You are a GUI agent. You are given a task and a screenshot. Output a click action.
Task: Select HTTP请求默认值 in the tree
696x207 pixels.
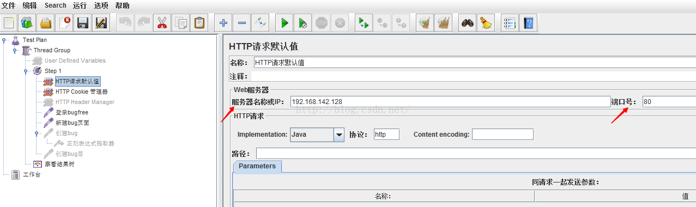click(77, 81)
